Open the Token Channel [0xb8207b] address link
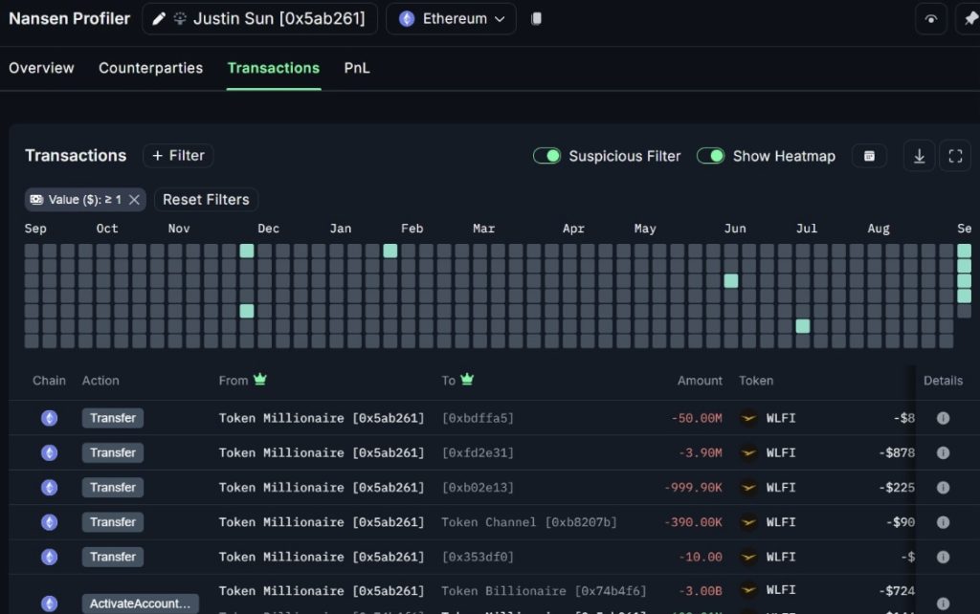980x614 pixels. 529,522
